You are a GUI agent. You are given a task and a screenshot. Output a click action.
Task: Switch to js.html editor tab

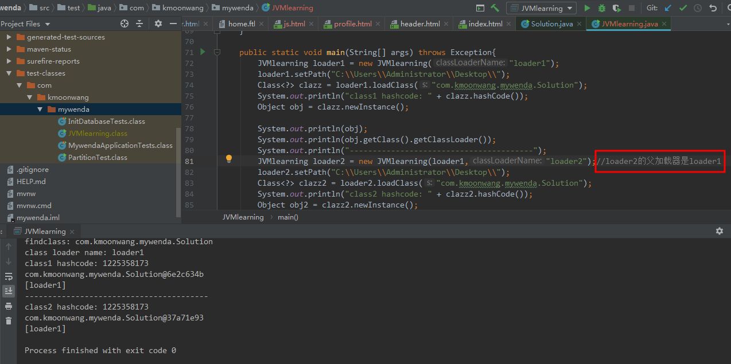point(294,24)
